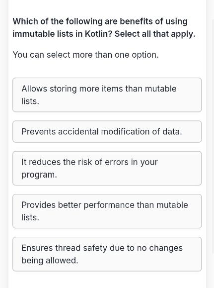Pick the answer mentioning thread safety

[x=107, y=254]
